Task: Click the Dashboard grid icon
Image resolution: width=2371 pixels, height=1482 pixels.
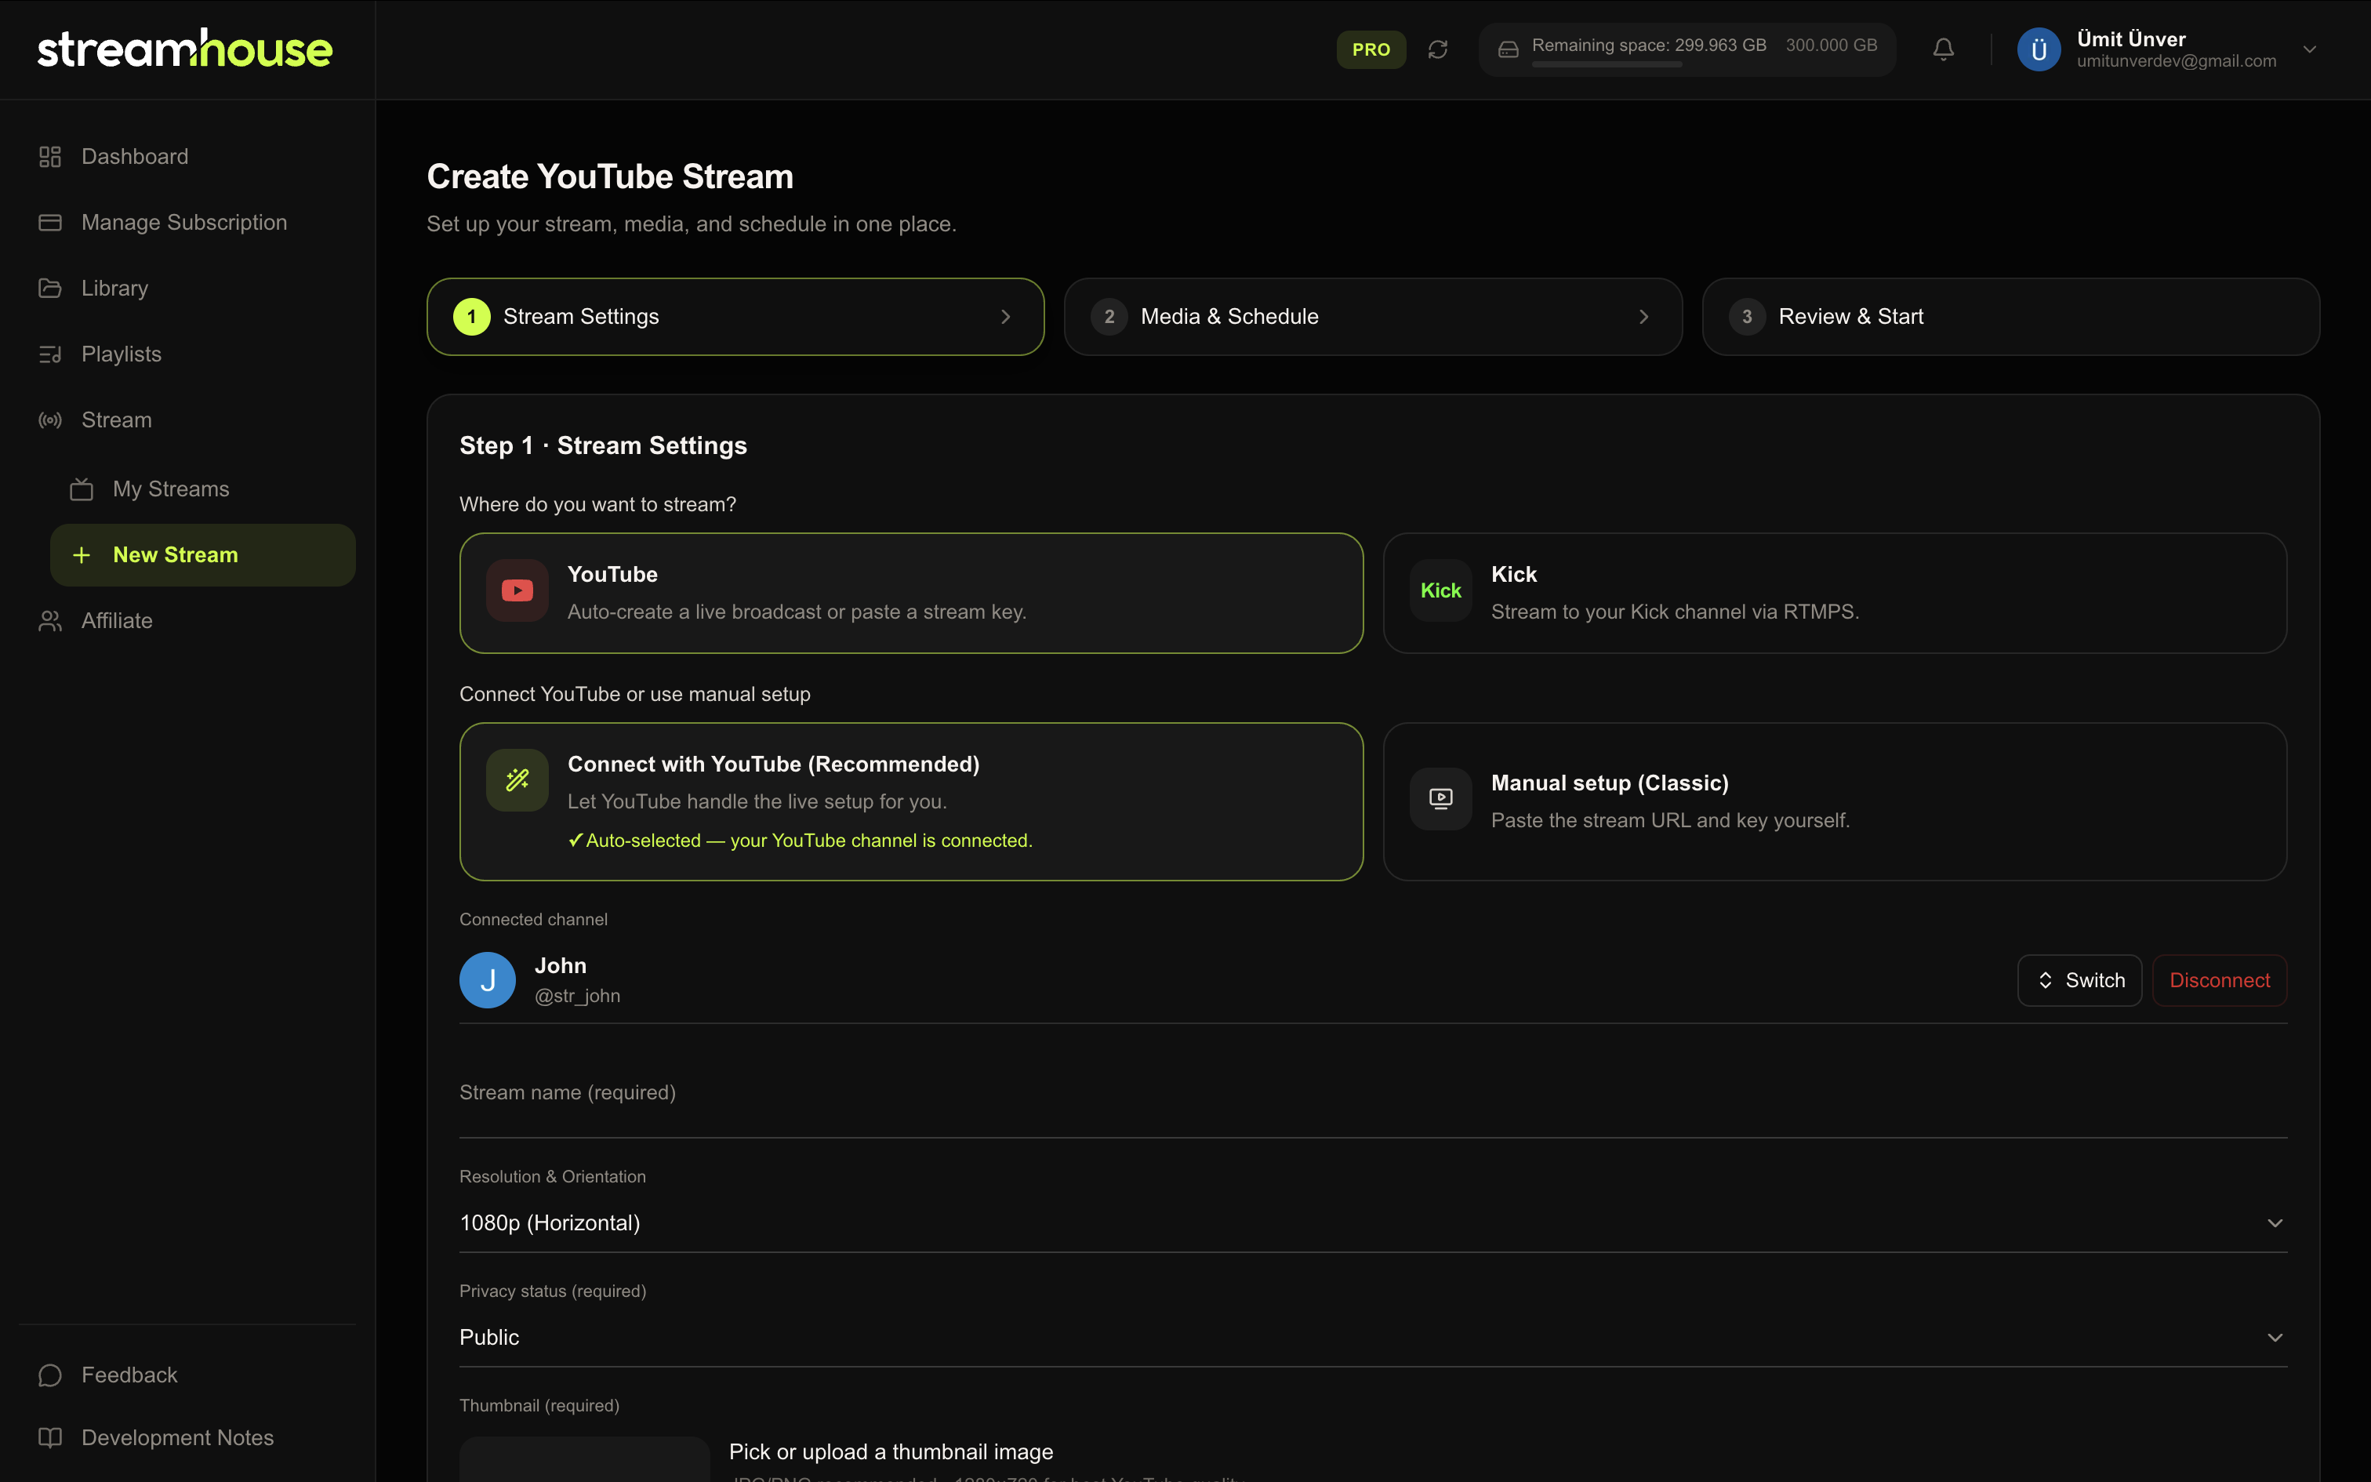Action: point(50,157)
